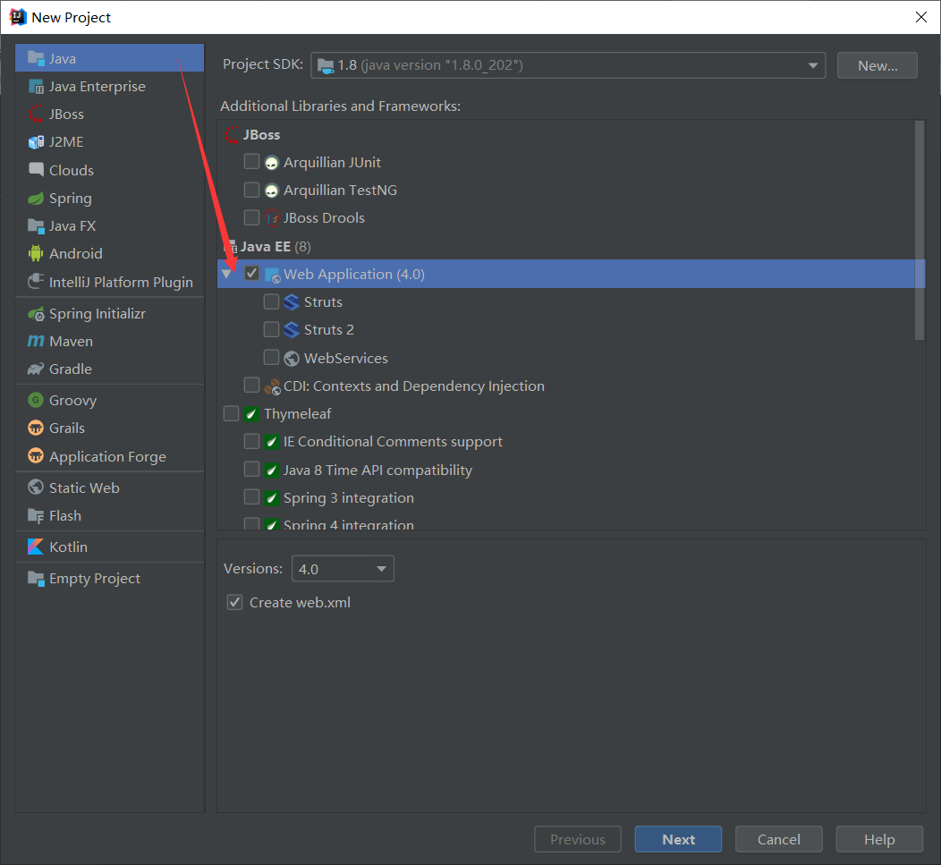This screenshot has height=865, width=941.
Task: Click the JBoss sidebar icon
Action: pyautogui.click(x=36, y=114)
